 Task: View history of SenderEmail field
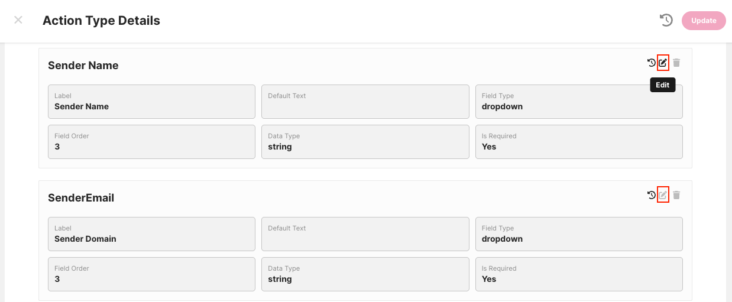point(651,195)
